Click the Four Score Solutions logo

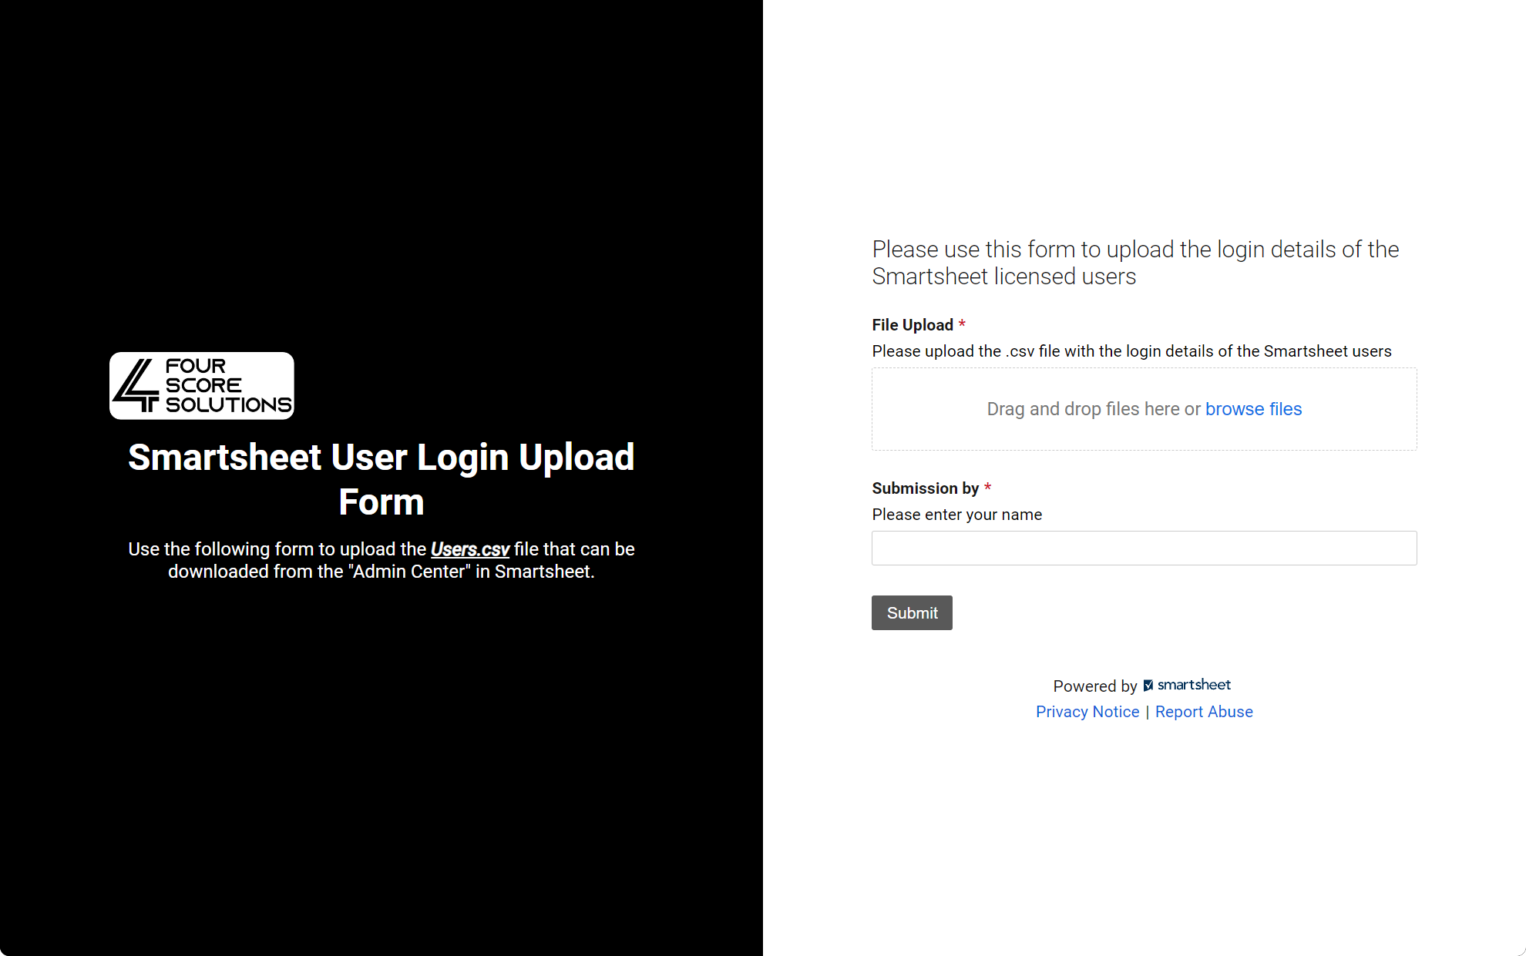click(x=202, y=386)
